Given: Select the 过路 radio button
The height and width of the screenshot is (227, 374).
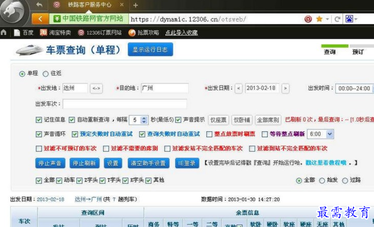Looking at the screenshot, I should coord(345,180).
